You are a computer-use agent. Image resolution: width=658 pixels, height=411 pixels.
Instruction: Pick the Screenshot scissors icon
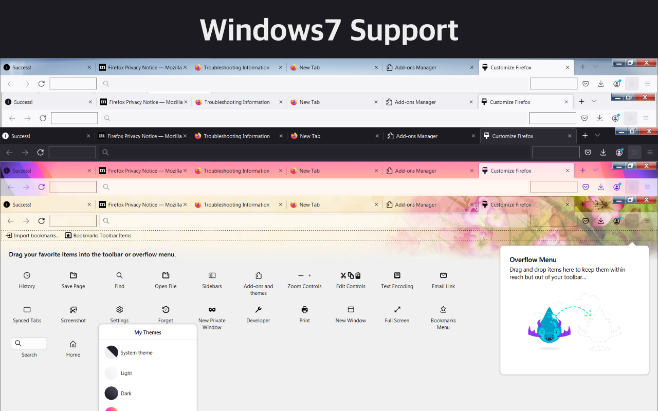click(x=73, y=310)
